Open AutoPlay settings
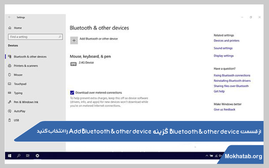 (20, 111)
